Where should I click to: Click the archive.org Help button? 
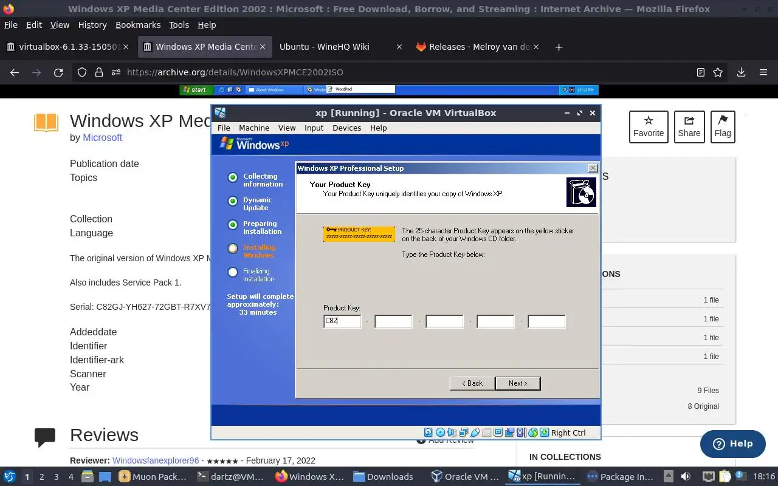[x=732, y=443]
